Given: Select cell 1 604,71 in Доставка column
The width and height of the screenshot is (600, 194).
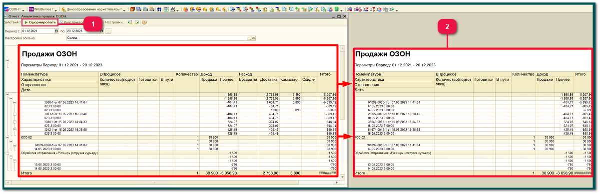Looking at the screenshot, I should click(270, 102).
